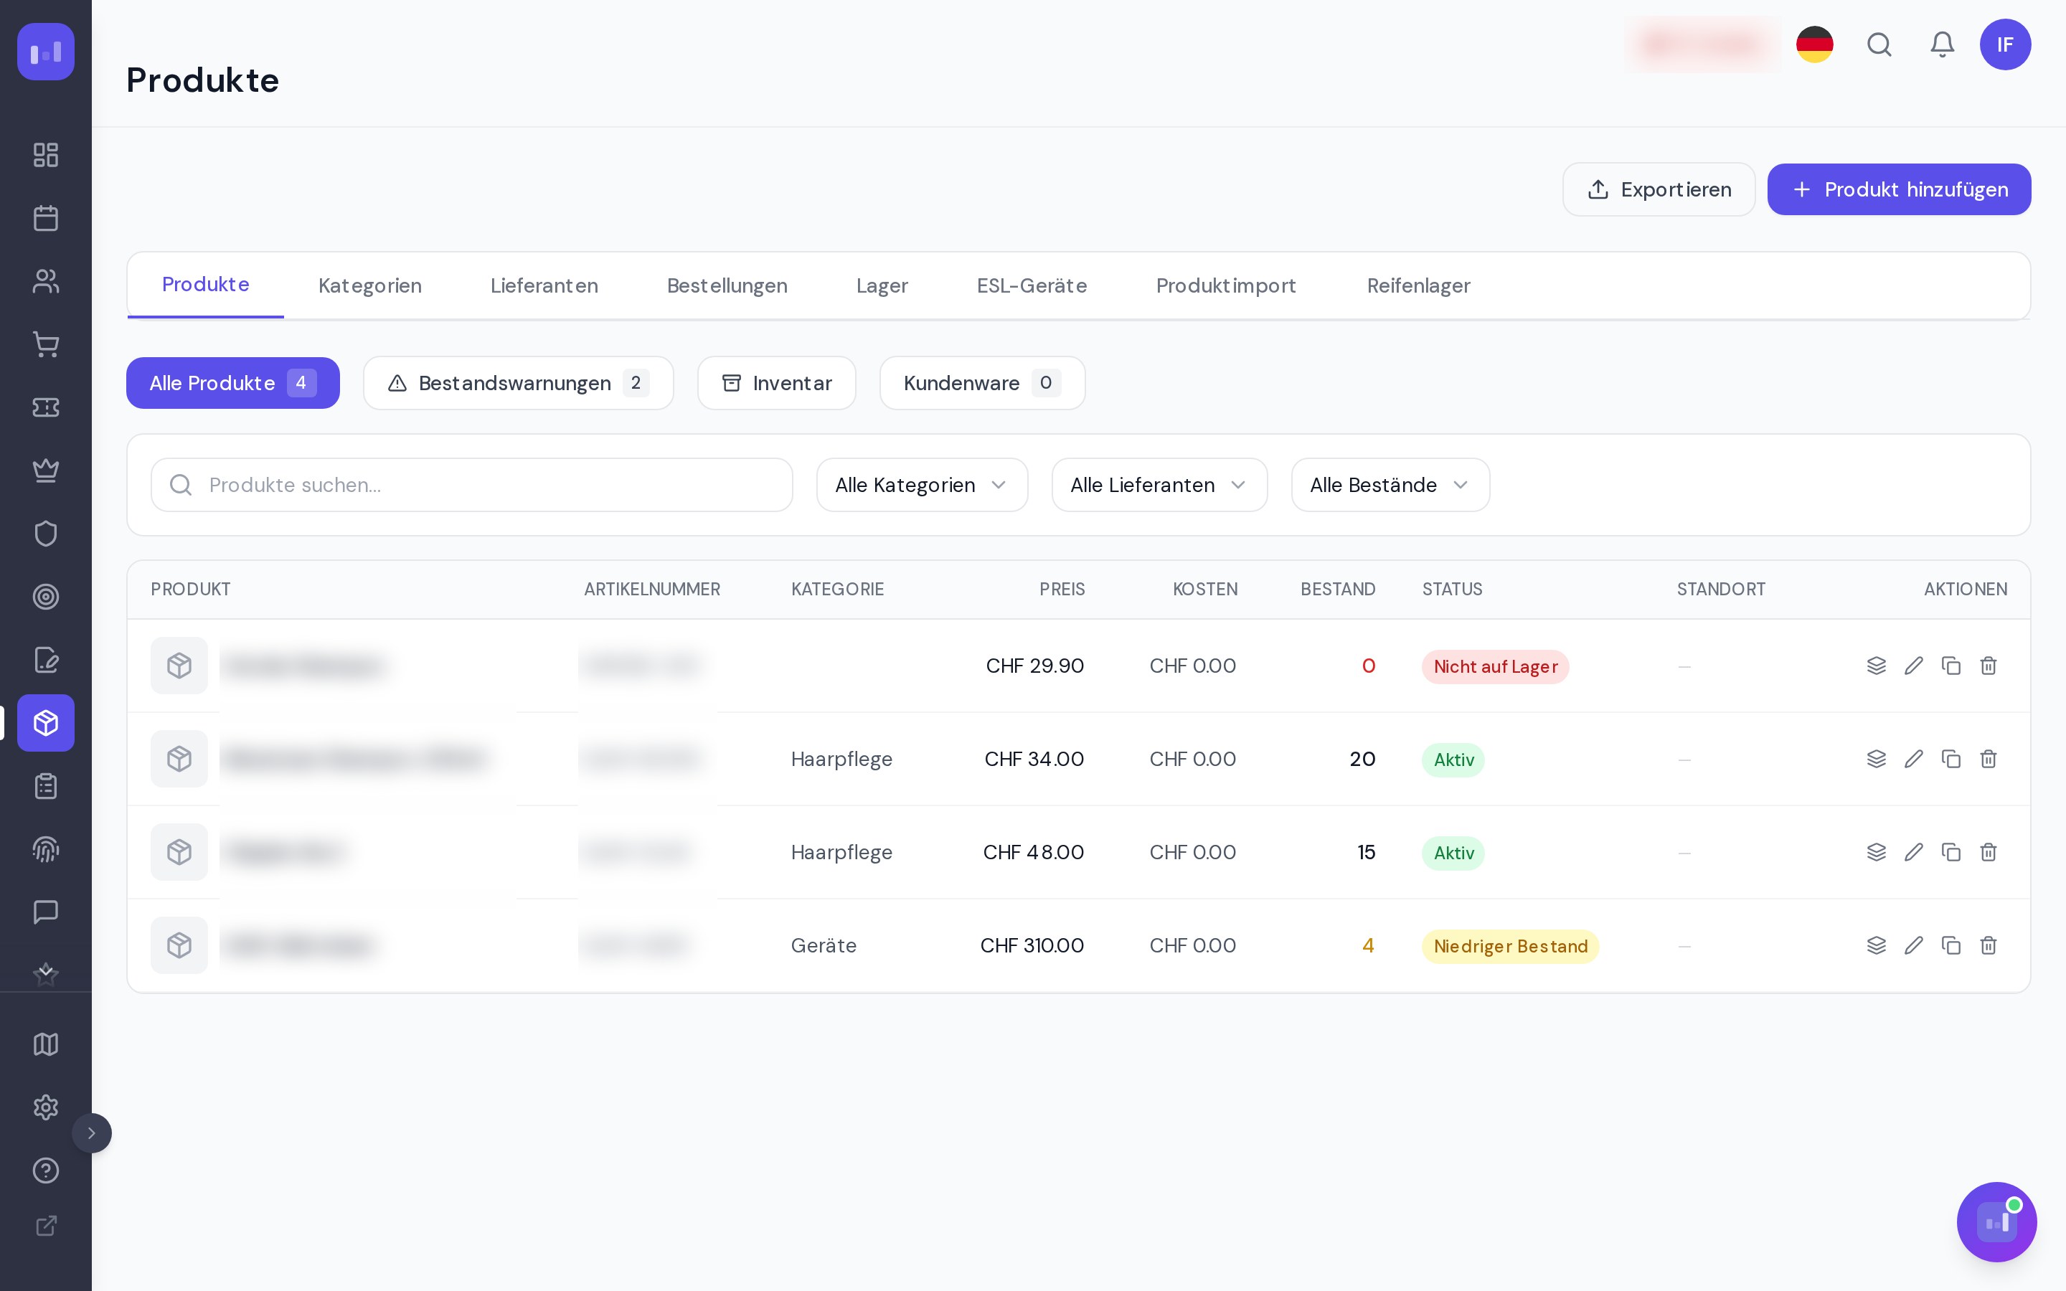Open the dashboard icon in sidebar
The width and height of the screenshot is (2066, 1291).
[x=45, y=154]
